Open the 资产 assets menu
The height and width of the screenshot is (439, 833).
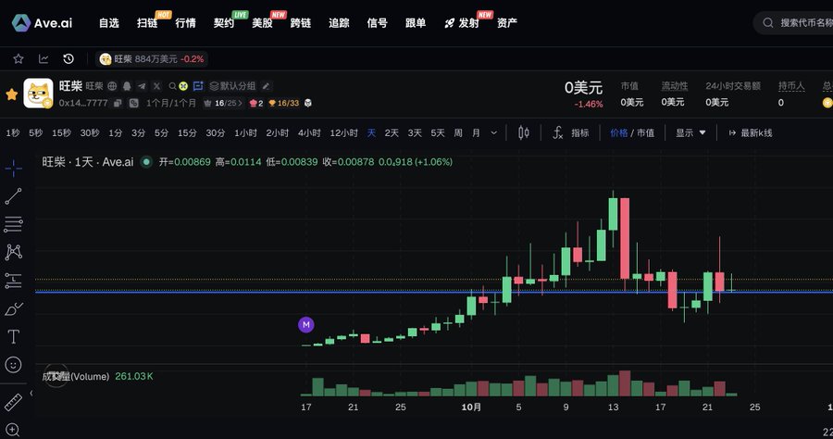507,23
